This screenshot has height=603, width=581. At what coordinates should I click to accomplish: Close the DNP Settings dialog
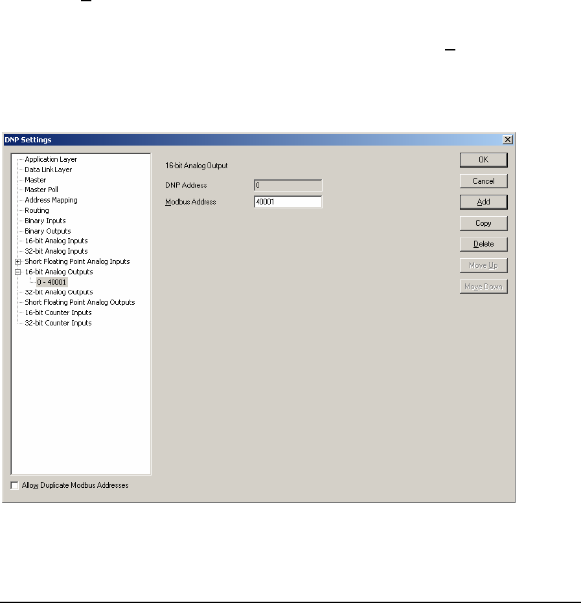pos(508,140)
